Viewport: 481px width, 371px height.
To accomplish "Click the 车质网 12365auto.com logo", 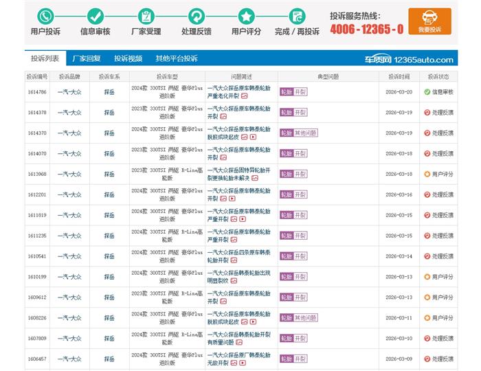I will 408,60.
